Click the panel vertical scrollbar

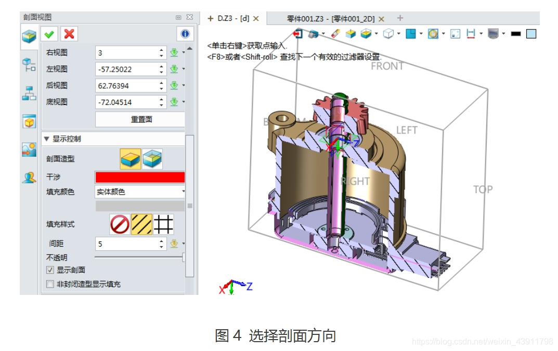pos(190,206)
